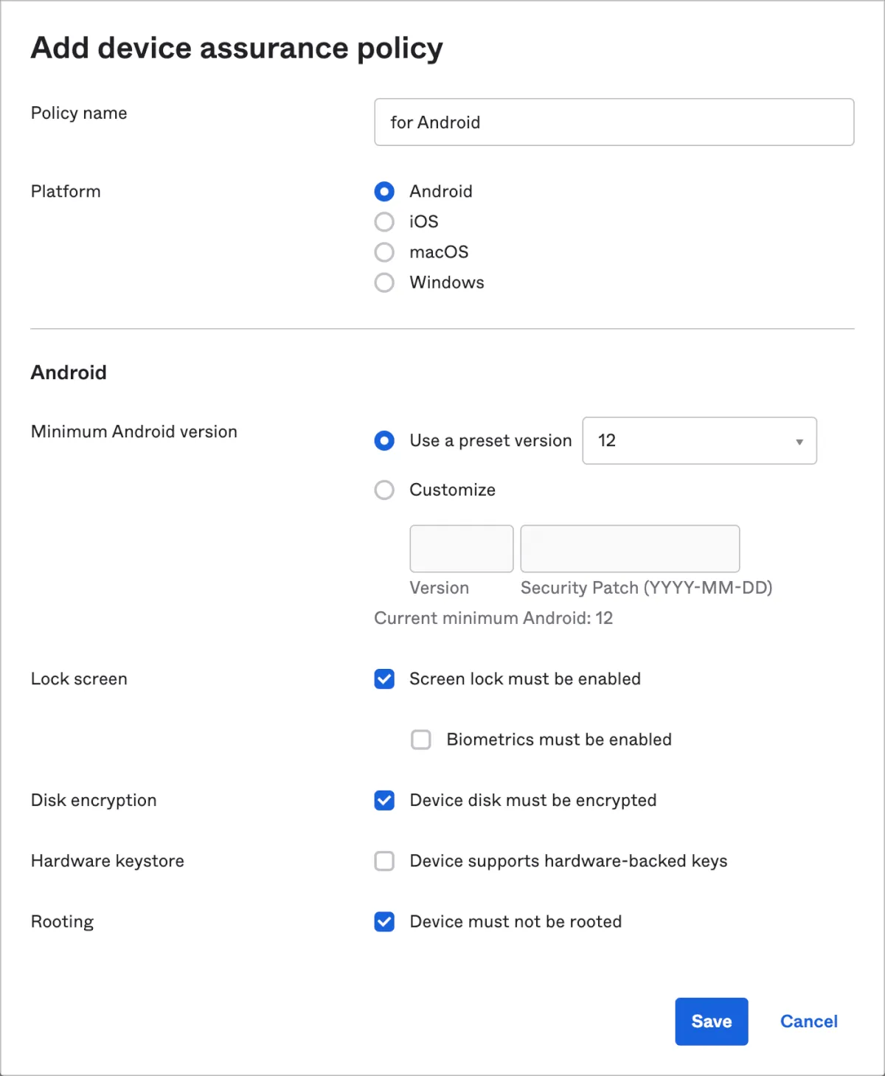This screenshot has width=885, height=1076.
Task: Click the Biometrics must be enabled label
Action: point(559,740)
